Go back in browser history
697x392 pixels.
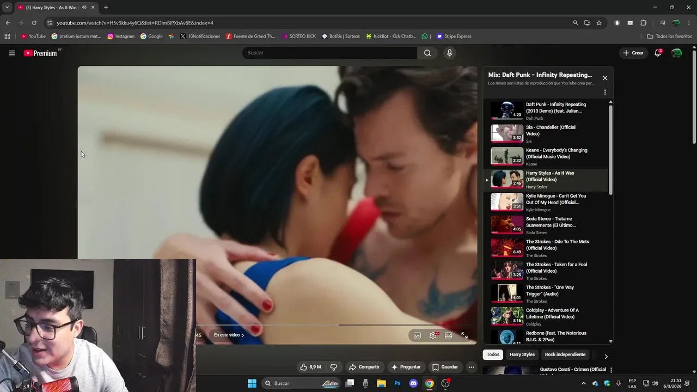(x=8, y=23)
